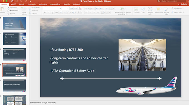This screenshot has height=105, width=189.
Task: Open the line spacing dropdown
Action: click(x=106, y=9)
